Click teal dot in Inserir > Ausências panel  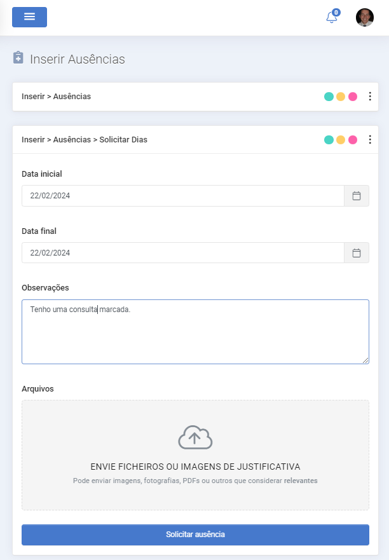(x=329, y=97)
